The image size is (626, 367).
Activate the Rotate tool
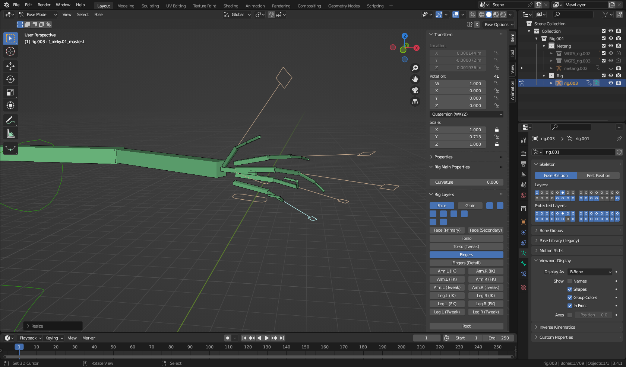tap(10, 79)
